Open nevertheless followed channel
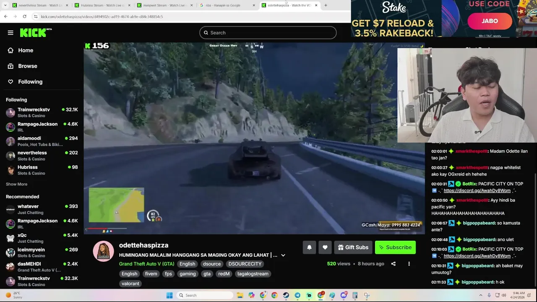Screen dimensions: 537x302 tap(42, 156)
